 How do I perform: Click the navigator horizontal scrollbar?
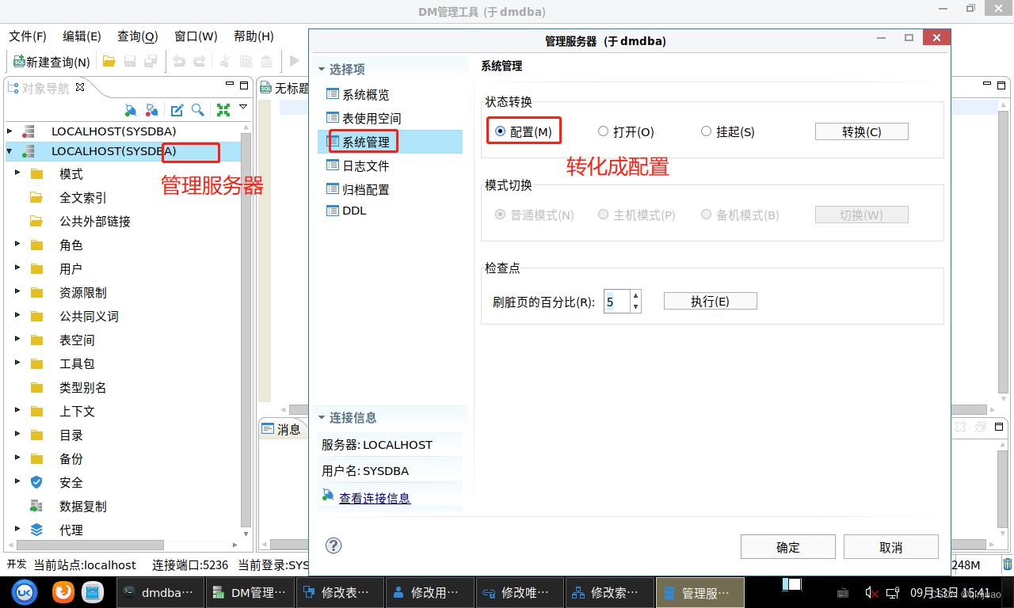point(90,545)
